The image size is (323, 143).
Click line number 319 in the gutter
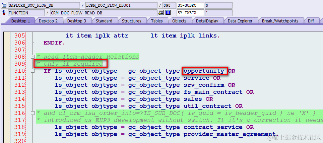(x=20, y=134)
